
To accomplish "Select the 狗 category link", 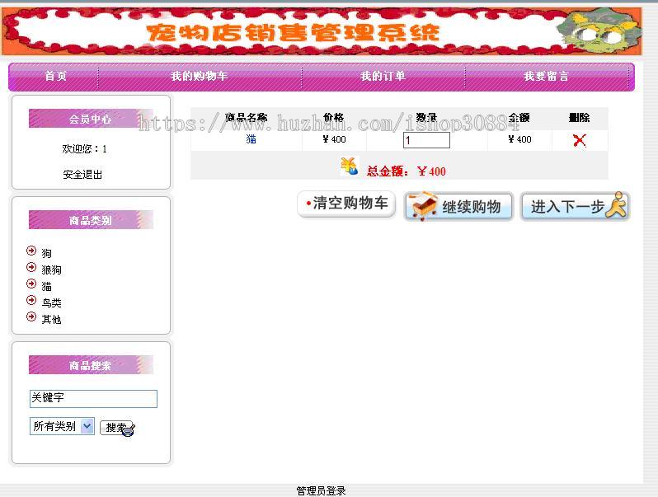I will (x=46, y=253).
